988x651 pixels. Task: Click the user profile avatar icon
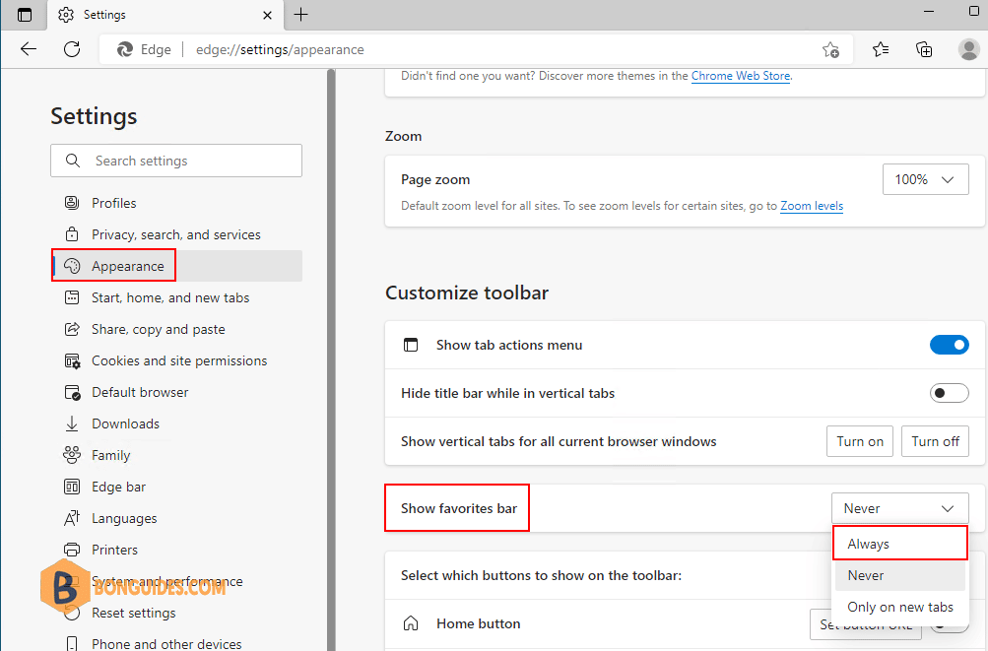click(x=968, y=49)
